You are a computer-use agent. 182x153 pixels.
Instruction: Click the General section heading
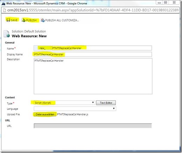pos(10,43)
